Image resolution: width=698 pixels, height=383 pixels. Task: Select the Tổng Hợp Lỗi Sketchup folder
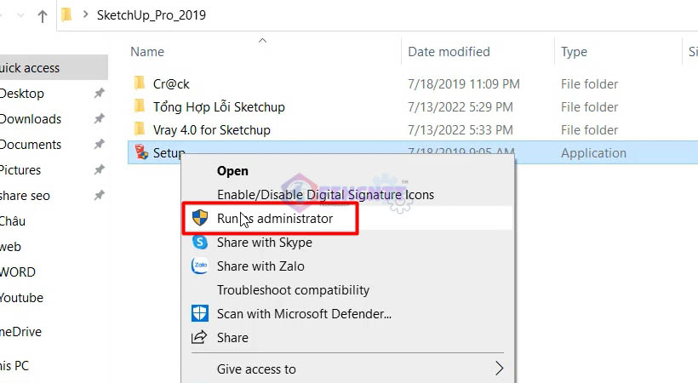click(219, 107)
